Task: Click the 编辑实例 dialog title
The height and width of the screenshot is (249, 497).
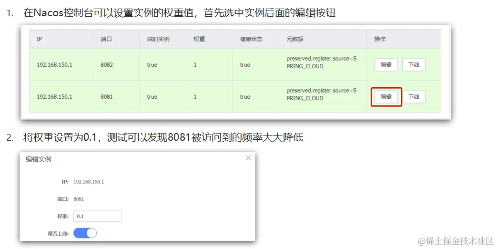Action: [38, 159]
